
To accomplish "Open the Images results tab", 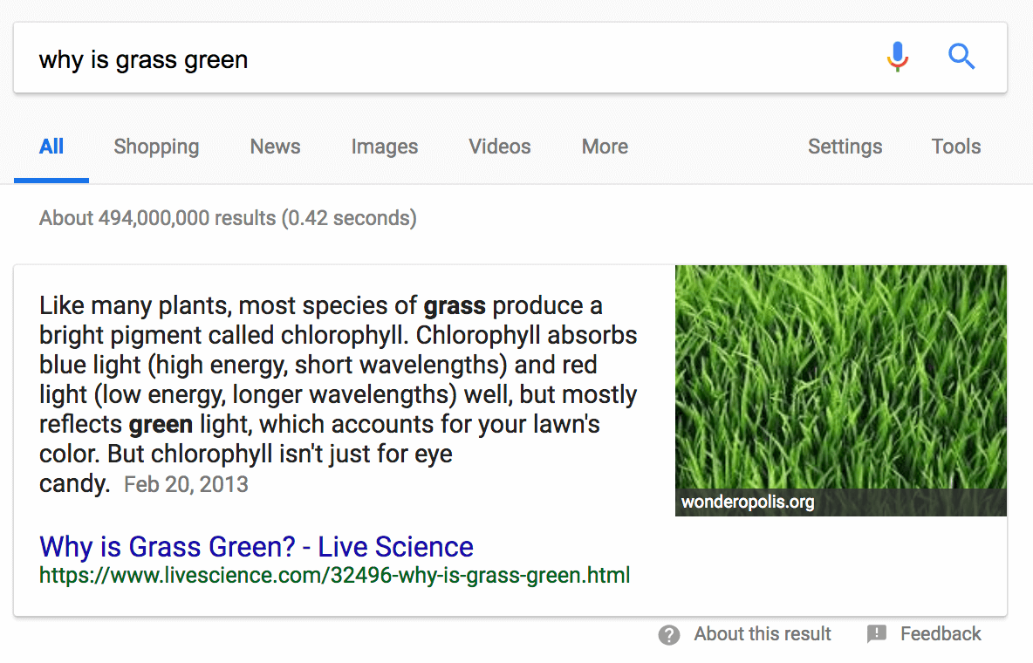I will point(385,147).
